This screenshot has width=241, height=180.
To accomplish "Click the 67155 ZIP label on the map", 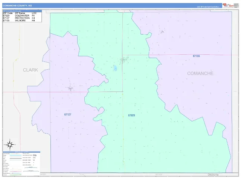I will [196, 56].
